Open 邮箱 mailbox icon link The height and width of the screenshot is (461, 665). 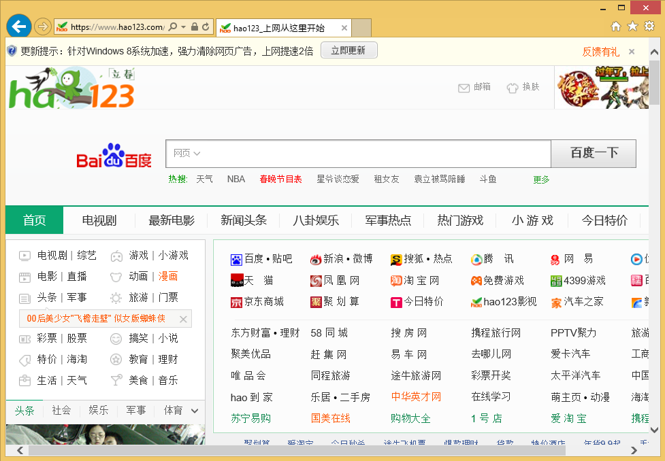tap(474, 87)
